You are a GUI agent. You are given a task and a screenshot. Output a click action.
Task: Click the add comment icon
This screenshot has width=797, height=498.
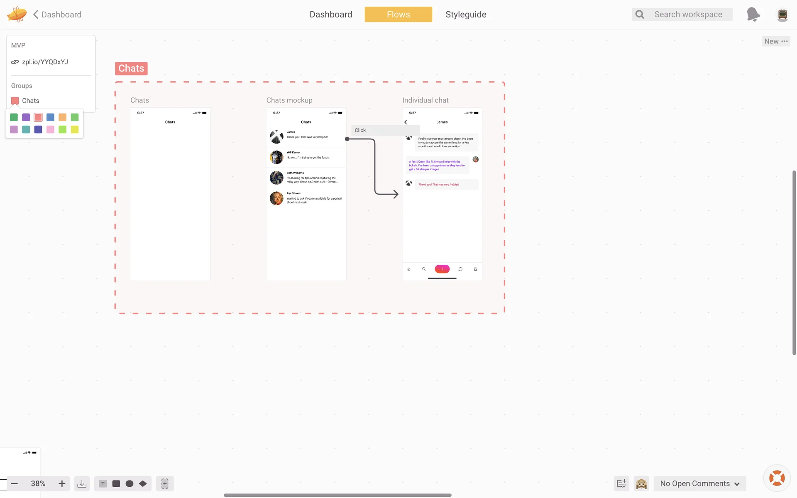pyautogui.click(x=621, y=483)
